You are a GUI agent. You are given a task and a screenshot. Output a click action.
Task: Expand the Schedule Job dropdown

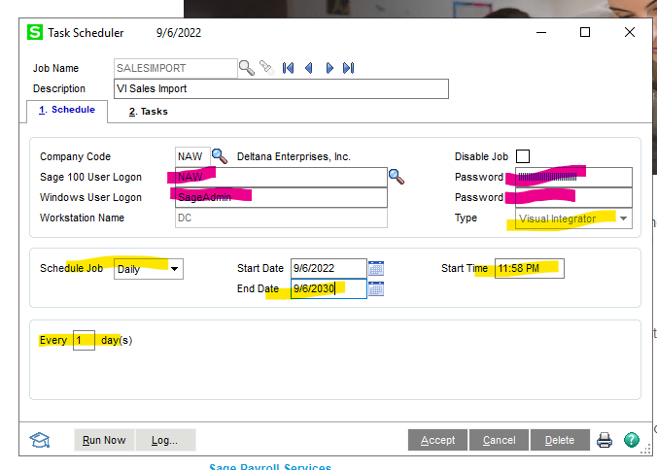point(175,269)
